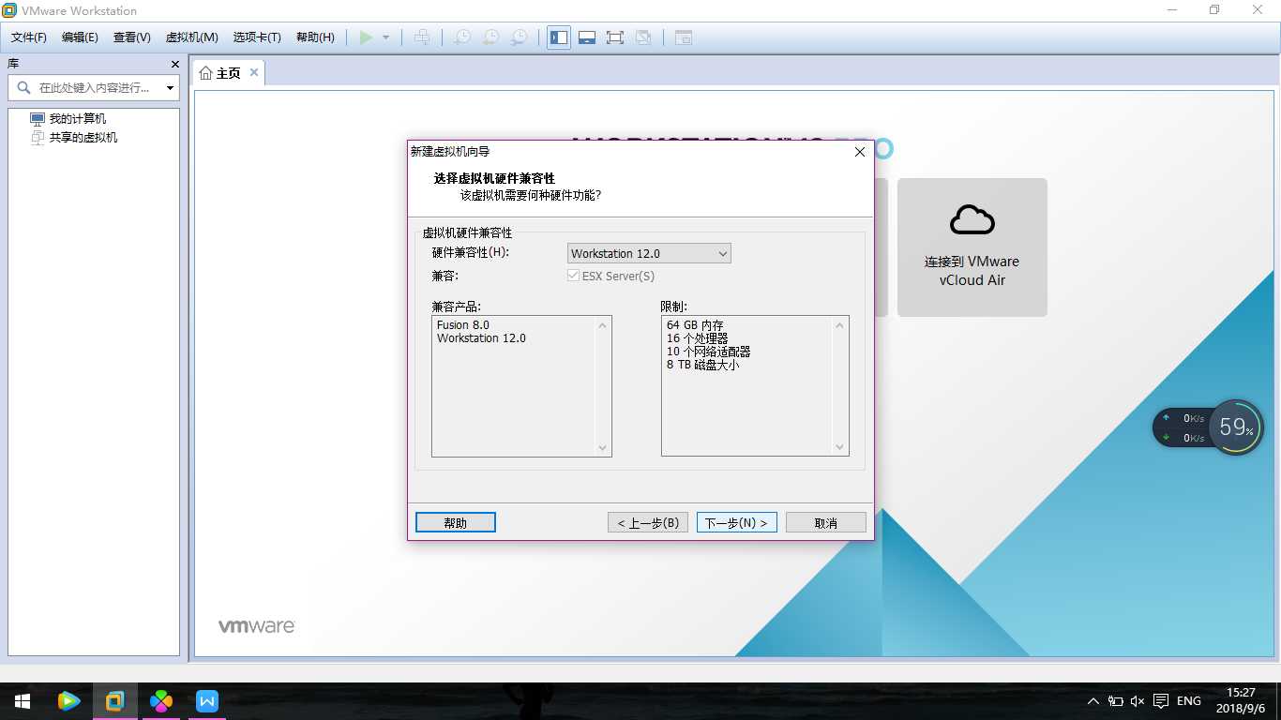Viewport: 1281px width, 720px height.
Task: Close the library (库) panel
Action: (x=174, y=64)
